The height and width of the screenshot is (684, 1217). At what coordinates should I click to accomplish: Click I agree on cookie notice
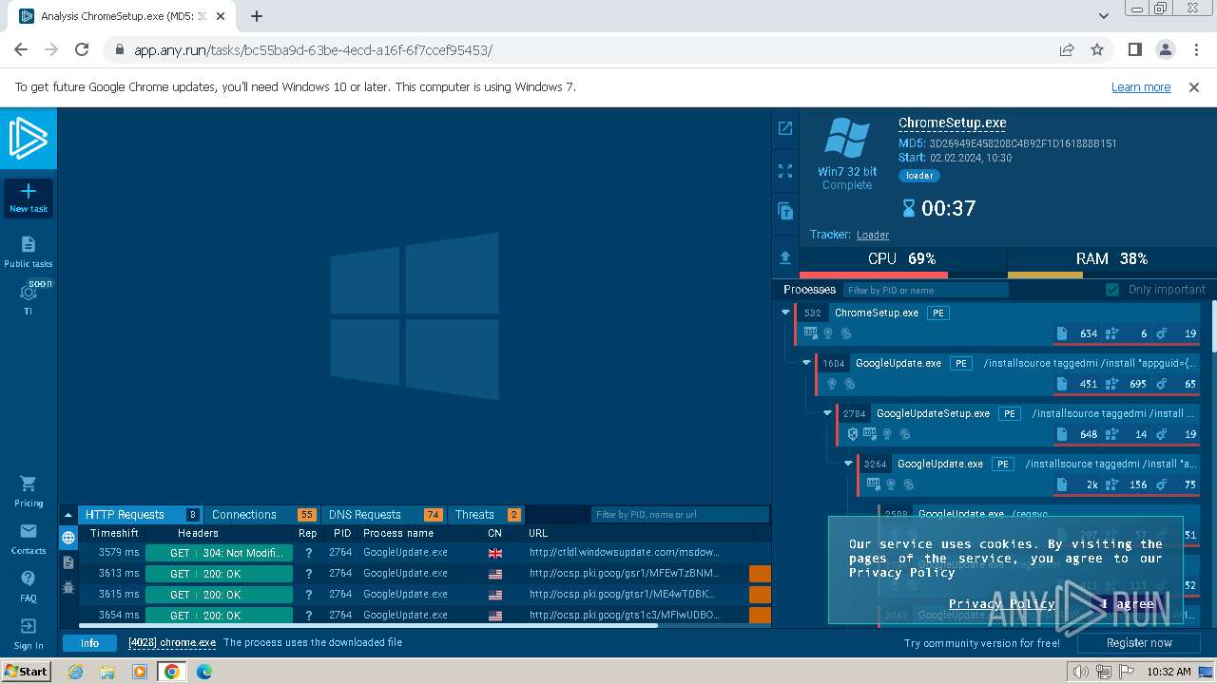(x=1127, y=604)
